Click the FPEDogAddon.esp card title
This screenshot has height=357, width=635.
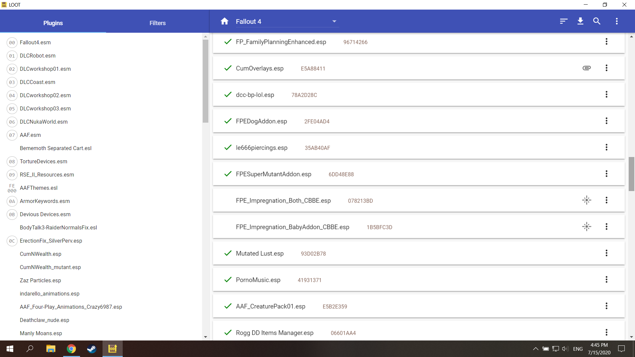[261, 121]
